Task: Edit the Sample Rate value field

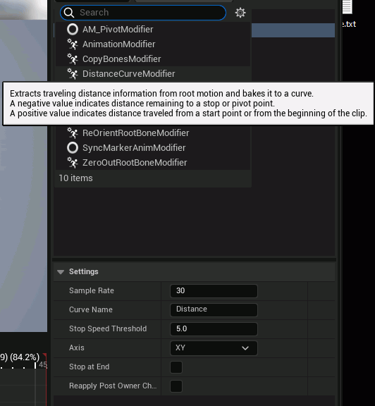Action: coord(214,291)
